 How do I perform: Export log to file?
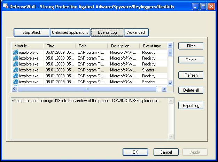191,106
